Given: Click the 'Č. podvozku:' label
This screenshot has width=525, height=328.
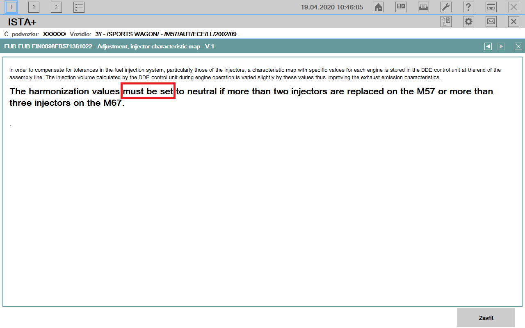Looking at the screenshot, I should coord(21,34).
